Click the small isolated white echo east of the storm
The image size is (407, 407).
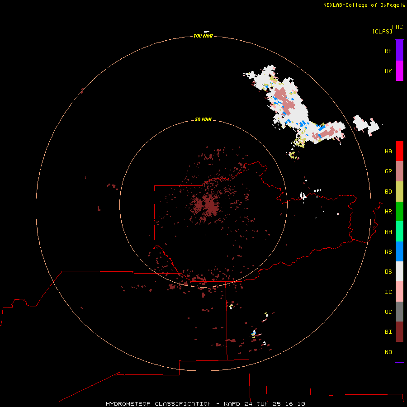pyautogui.click(x=367, y=125)
